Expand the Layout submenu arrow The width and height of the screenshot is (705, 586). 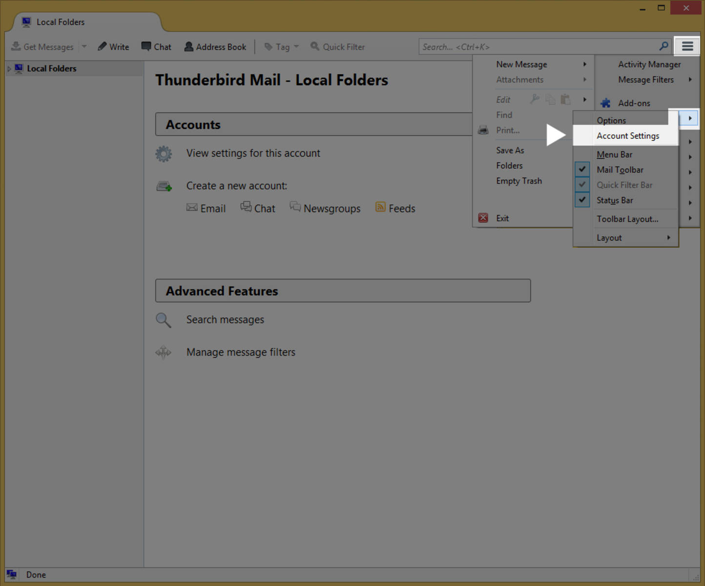click(669, 238)
